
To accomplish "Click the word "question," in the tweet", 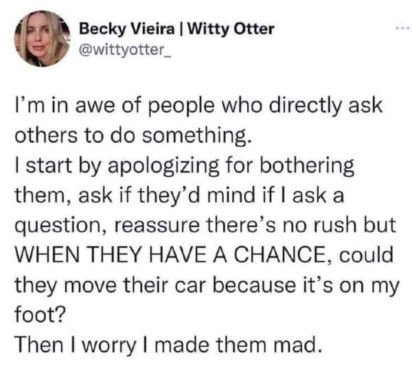I will [x=58, y=224].
